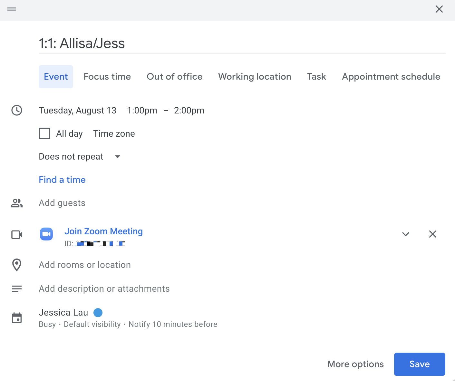The width and height of the screenshot is (455, 381).
Task: Expand Zoom conference details chevron
Action: [x=406, y=234]
